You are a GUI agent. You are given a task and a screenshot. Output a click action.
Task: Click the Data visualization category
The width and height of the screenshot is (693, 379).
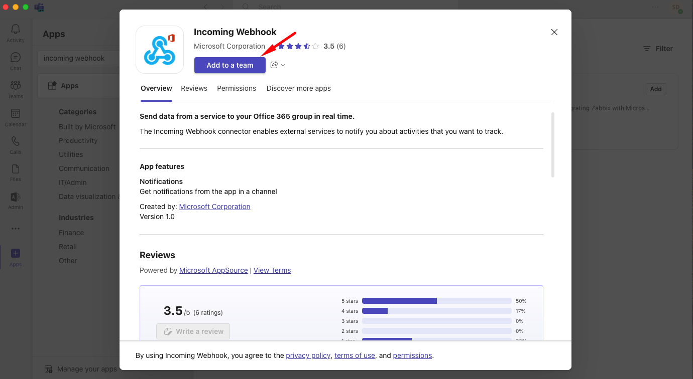point(89,197)
